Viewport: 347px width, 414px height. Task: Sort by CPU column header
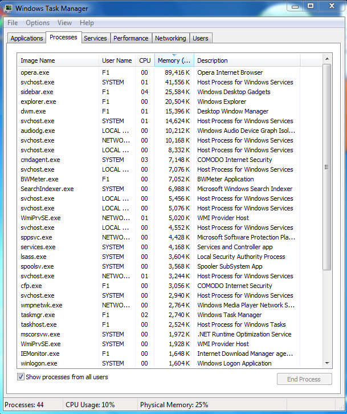[x=145, y=60]
